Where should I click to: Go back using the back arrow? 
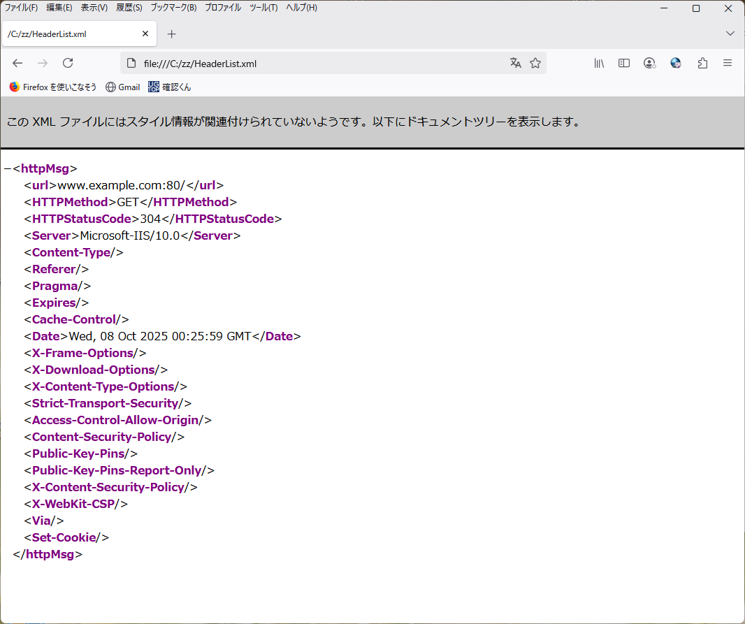17,63
